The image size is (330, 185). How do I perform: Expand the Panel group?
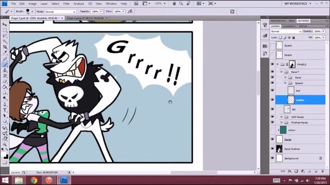[286, 78]
